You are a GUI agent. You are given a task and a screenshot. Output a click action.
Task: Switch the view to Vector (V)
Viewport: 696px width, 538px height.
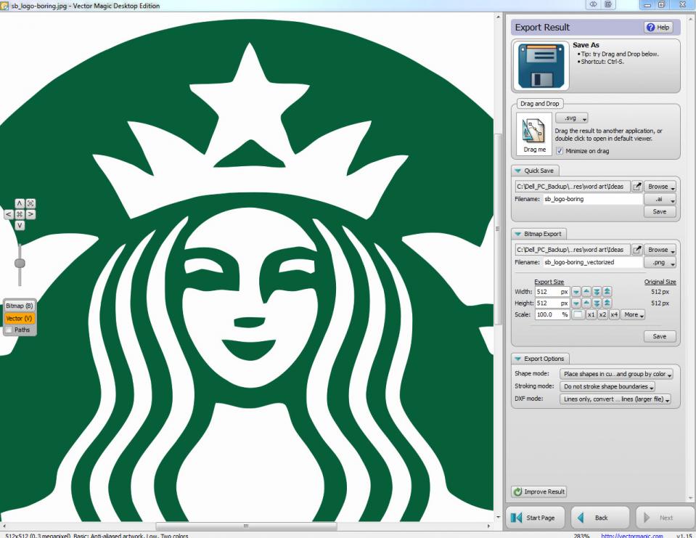[20, 318]
